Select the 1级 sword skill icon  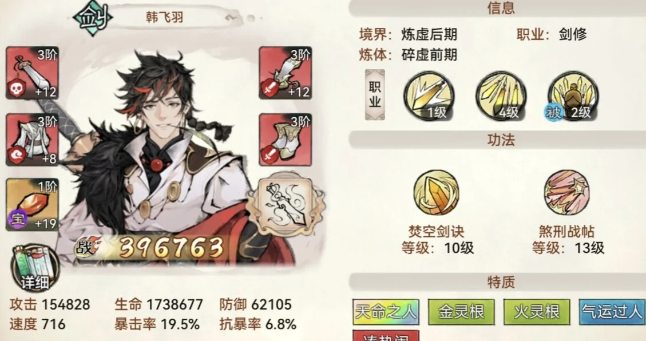[429, 97]
